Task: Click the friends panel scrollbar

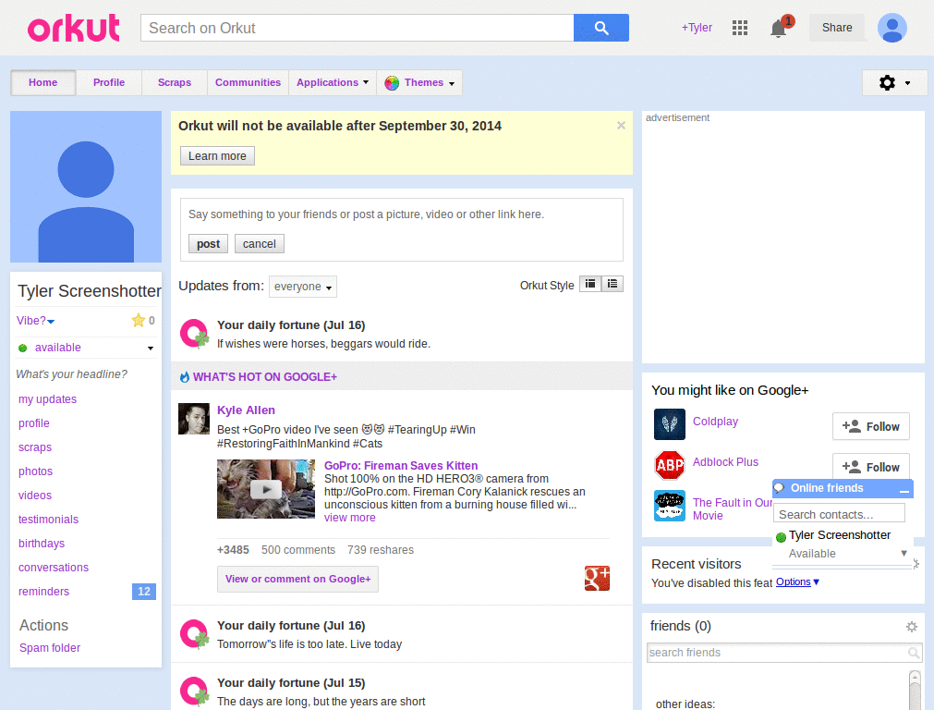Action: pyautogui.click(x=915, y=690)
